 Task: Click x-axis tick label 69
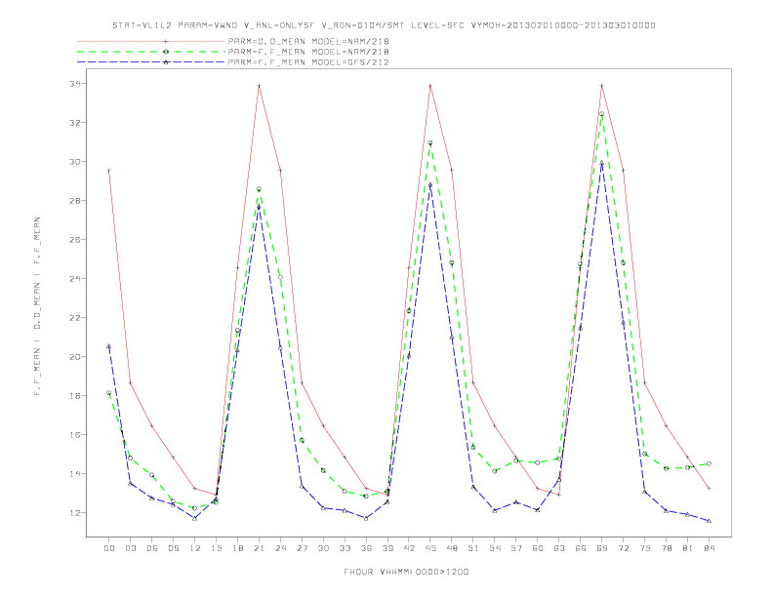click(602, 548)
